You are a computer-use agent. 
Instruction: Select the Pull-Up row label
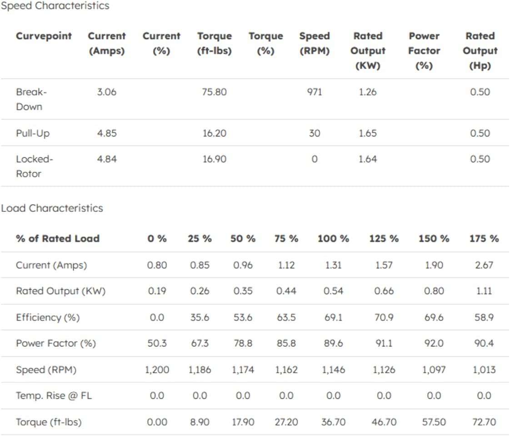click(33, 133)
